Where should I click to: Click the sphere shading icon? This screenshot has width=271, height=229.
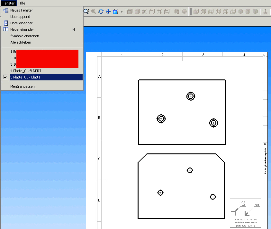(185, 12)
